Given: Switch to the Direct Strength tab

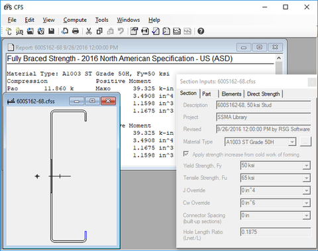Looking at the screenshot, I should 263,94.
